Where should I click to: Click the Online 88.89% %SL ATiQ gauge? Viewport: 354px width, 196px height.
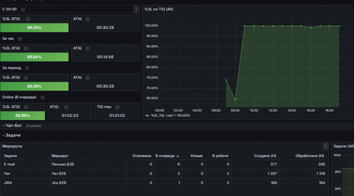pos(22,116)
